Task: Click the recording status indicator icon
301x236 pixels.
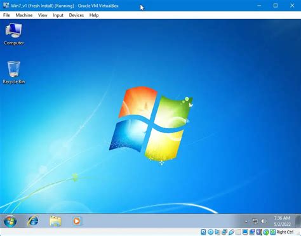Action: [x=252, y=232]
